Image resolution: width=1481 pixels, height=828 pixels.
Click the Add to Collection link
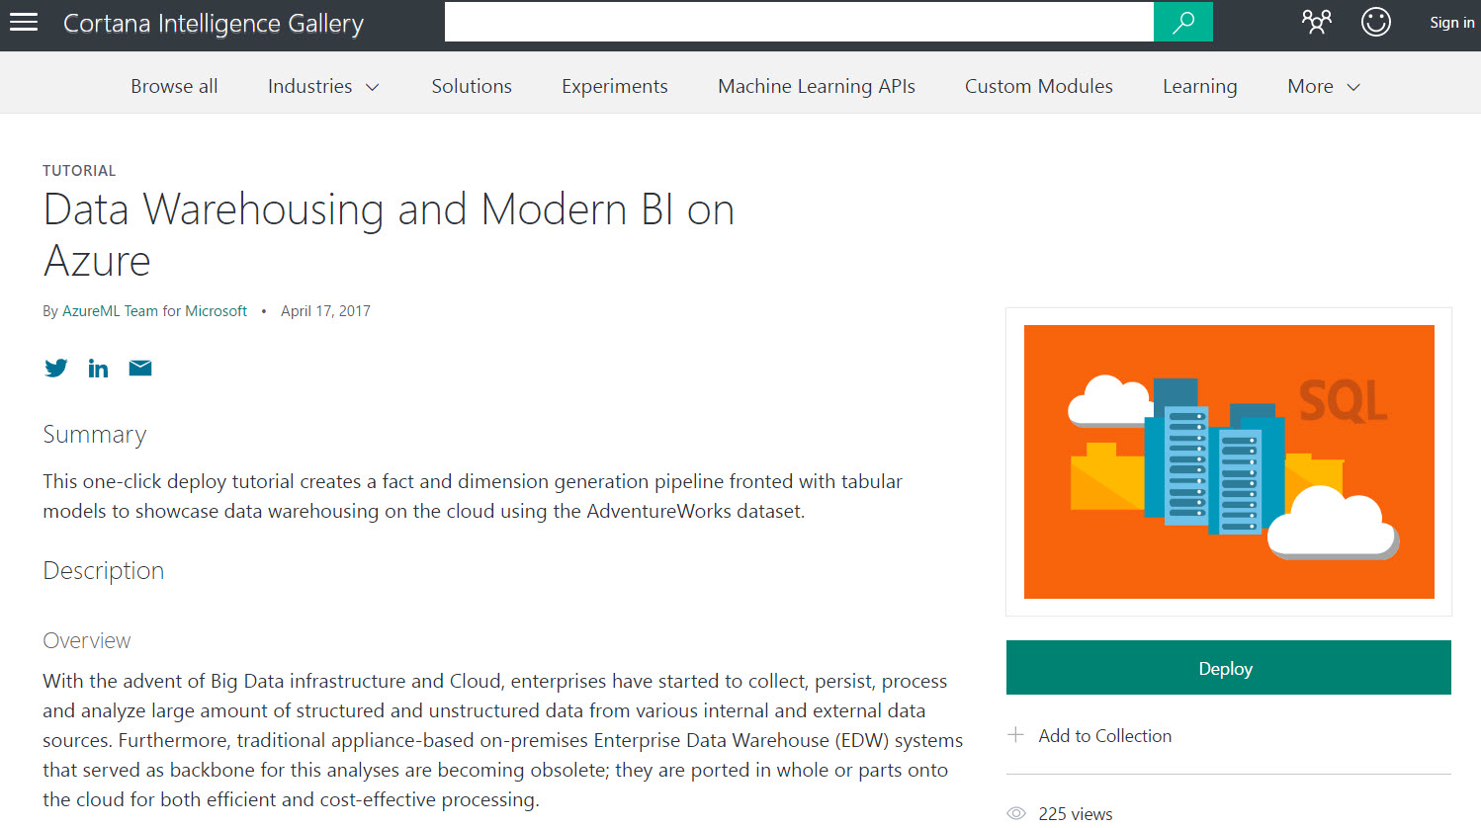tap(1105, 735)
